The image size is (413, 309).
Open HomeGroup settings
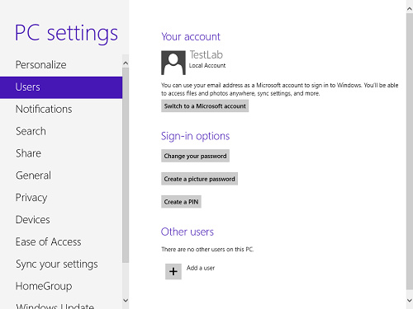pos(61,286)
